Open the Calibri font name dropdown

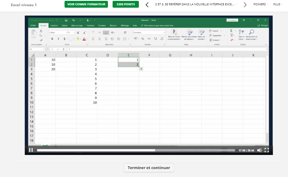tap(67, 32)
